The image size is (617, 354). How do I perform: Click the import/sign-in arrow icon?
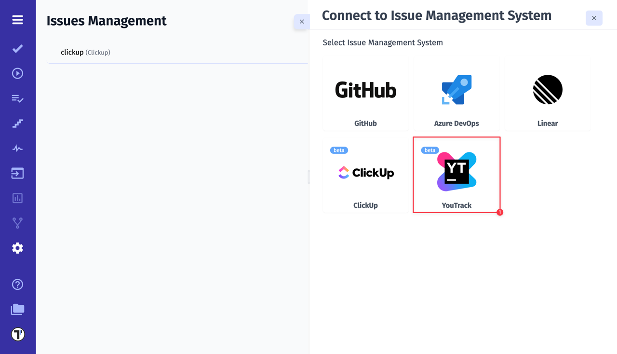tap(17, 173)
